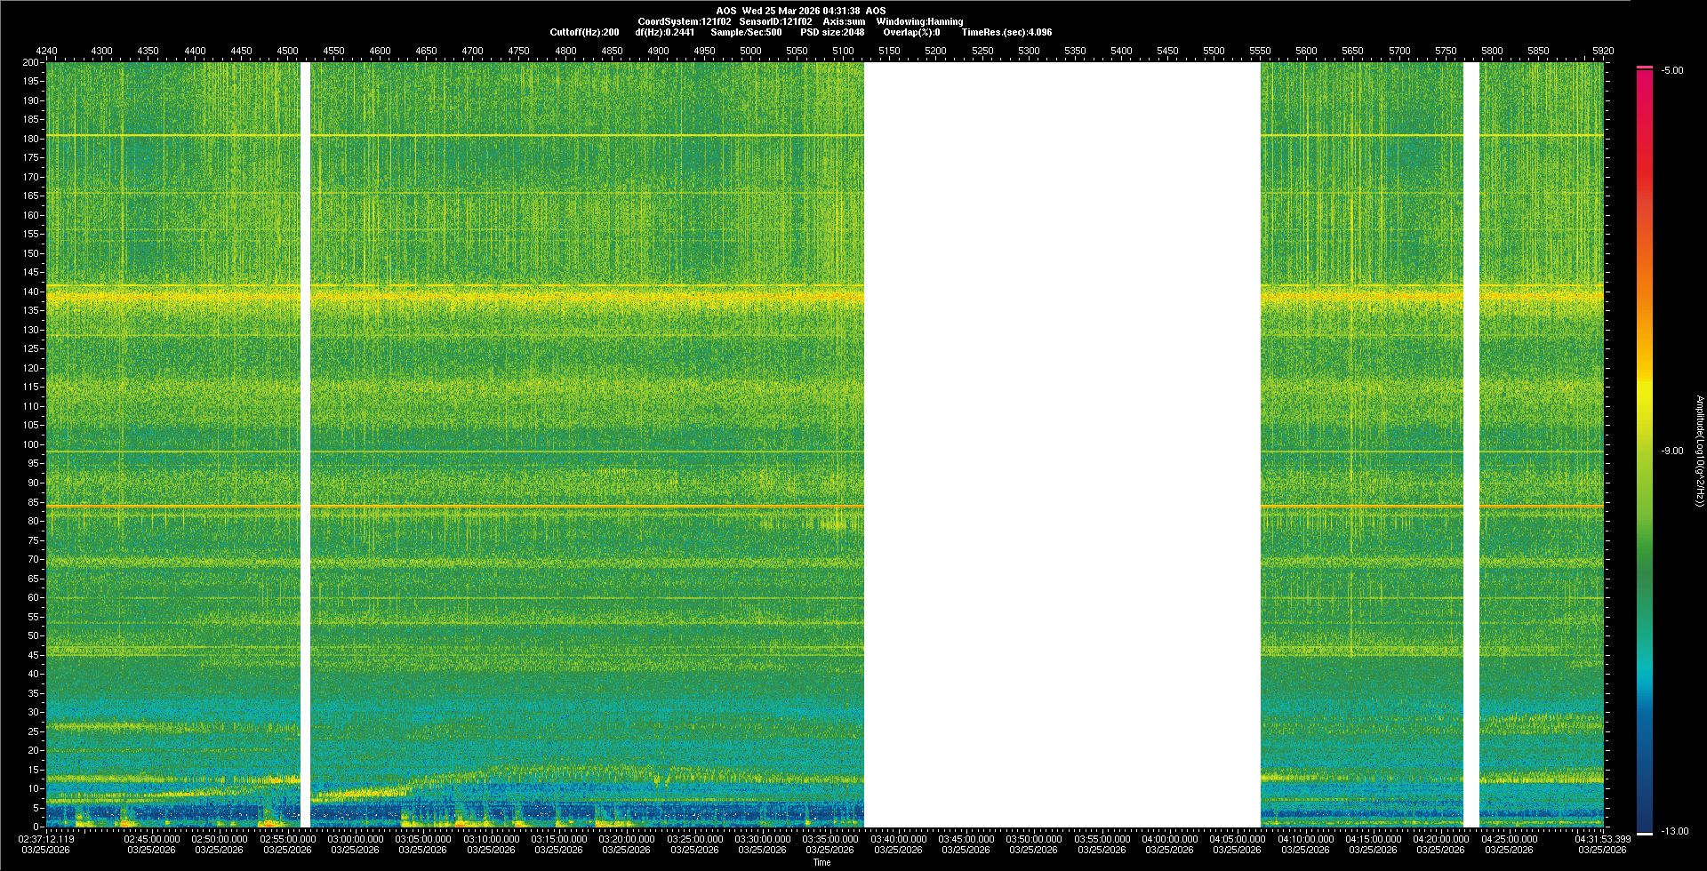Click the thin yellow line at 181 Hz
This screenshot has width=1707, height=871.
coord(587,135)
